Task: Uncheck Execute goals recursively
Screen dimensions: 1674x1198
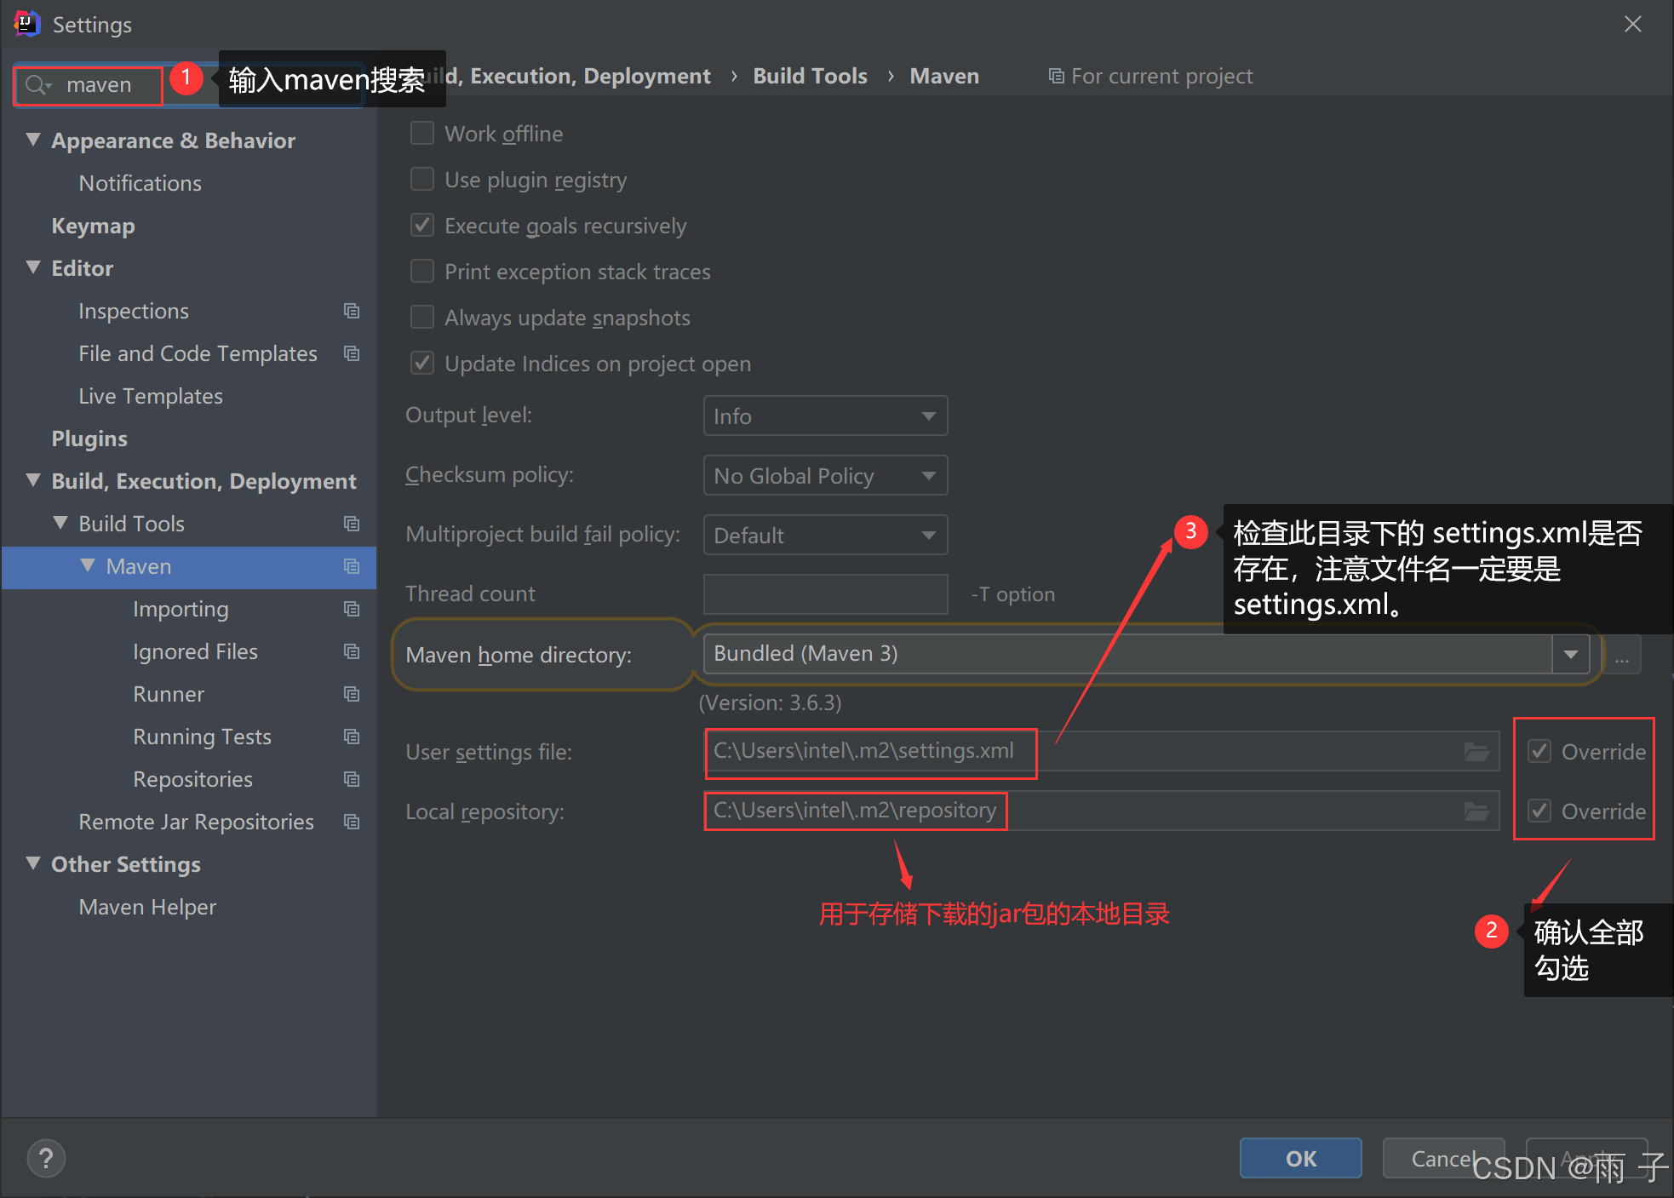Action: click(x=422, y=226)
